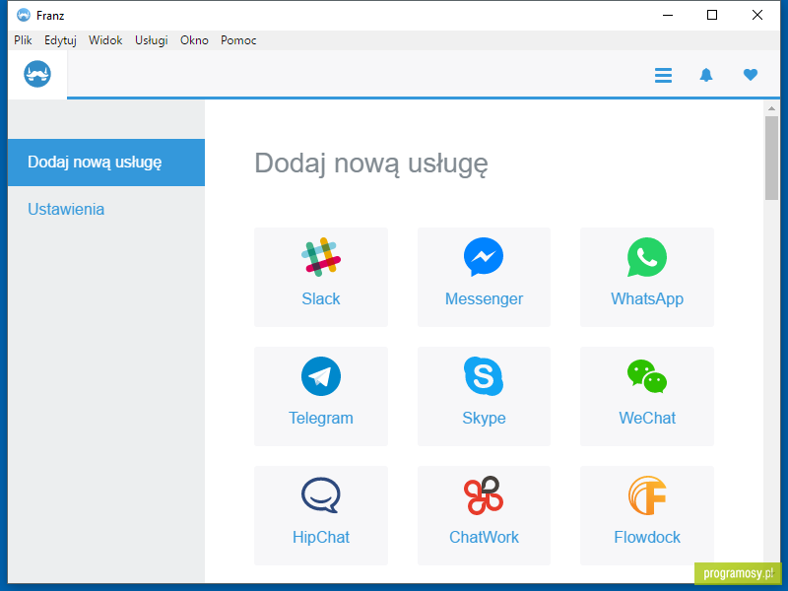Image resolution: width=788 pixels, height=591 pixels.
Task: Open the Pomoc menu
Action: pos(238,40)
